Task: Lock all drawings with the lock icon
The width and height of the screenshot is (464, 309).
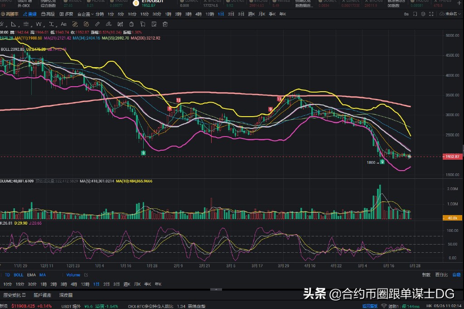Action: pos(131,24)
